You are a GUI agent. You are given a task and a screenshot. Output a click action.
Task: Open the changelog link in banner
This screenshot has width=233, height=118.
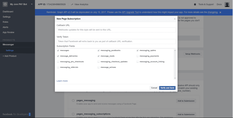click(213, 12)
